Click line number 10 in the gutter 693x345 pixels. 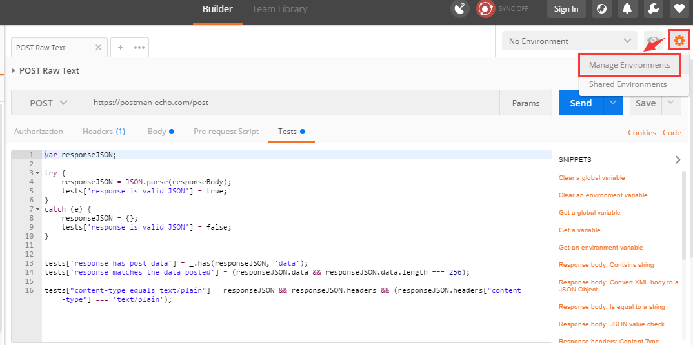coord(29,236)
